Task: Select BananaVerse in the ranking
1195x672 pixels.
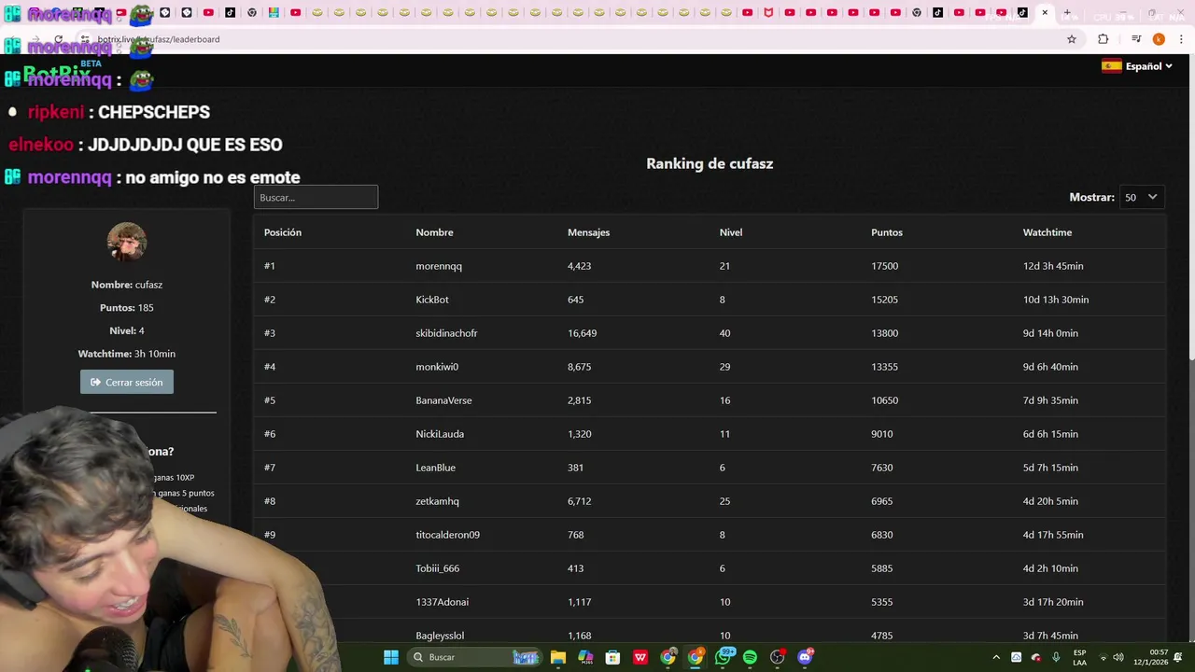Action: [x=443, y=400]
